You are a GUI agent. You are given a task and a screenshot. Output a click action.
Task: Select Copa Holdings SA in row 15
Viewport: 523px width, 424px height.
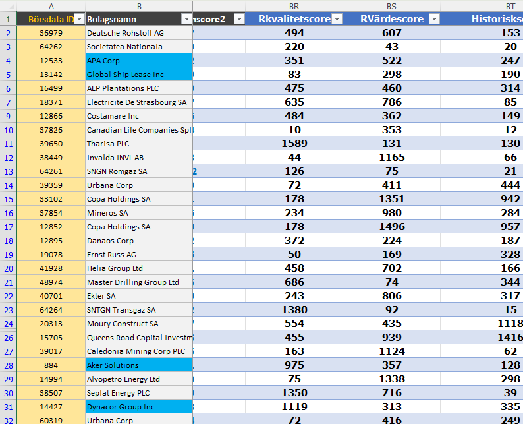click(x=139, y=199)
